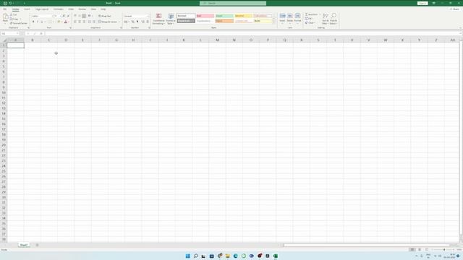
Task: Click the Name Box
Action: click(x=10, y=34)
